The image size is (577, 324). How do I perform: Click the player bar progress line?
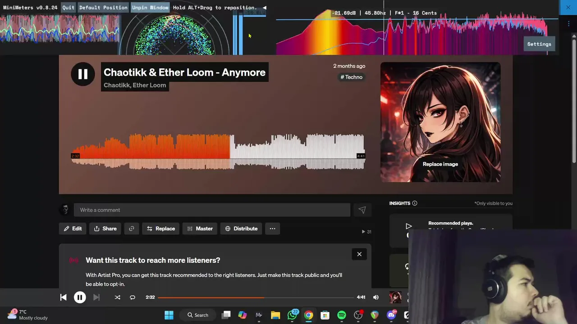click(x=256, y=297)
